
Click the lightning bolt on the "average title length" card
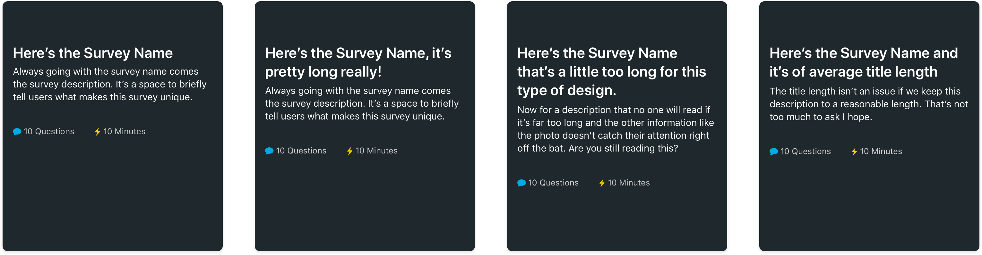pyautogui.click(x=854, y=152)
